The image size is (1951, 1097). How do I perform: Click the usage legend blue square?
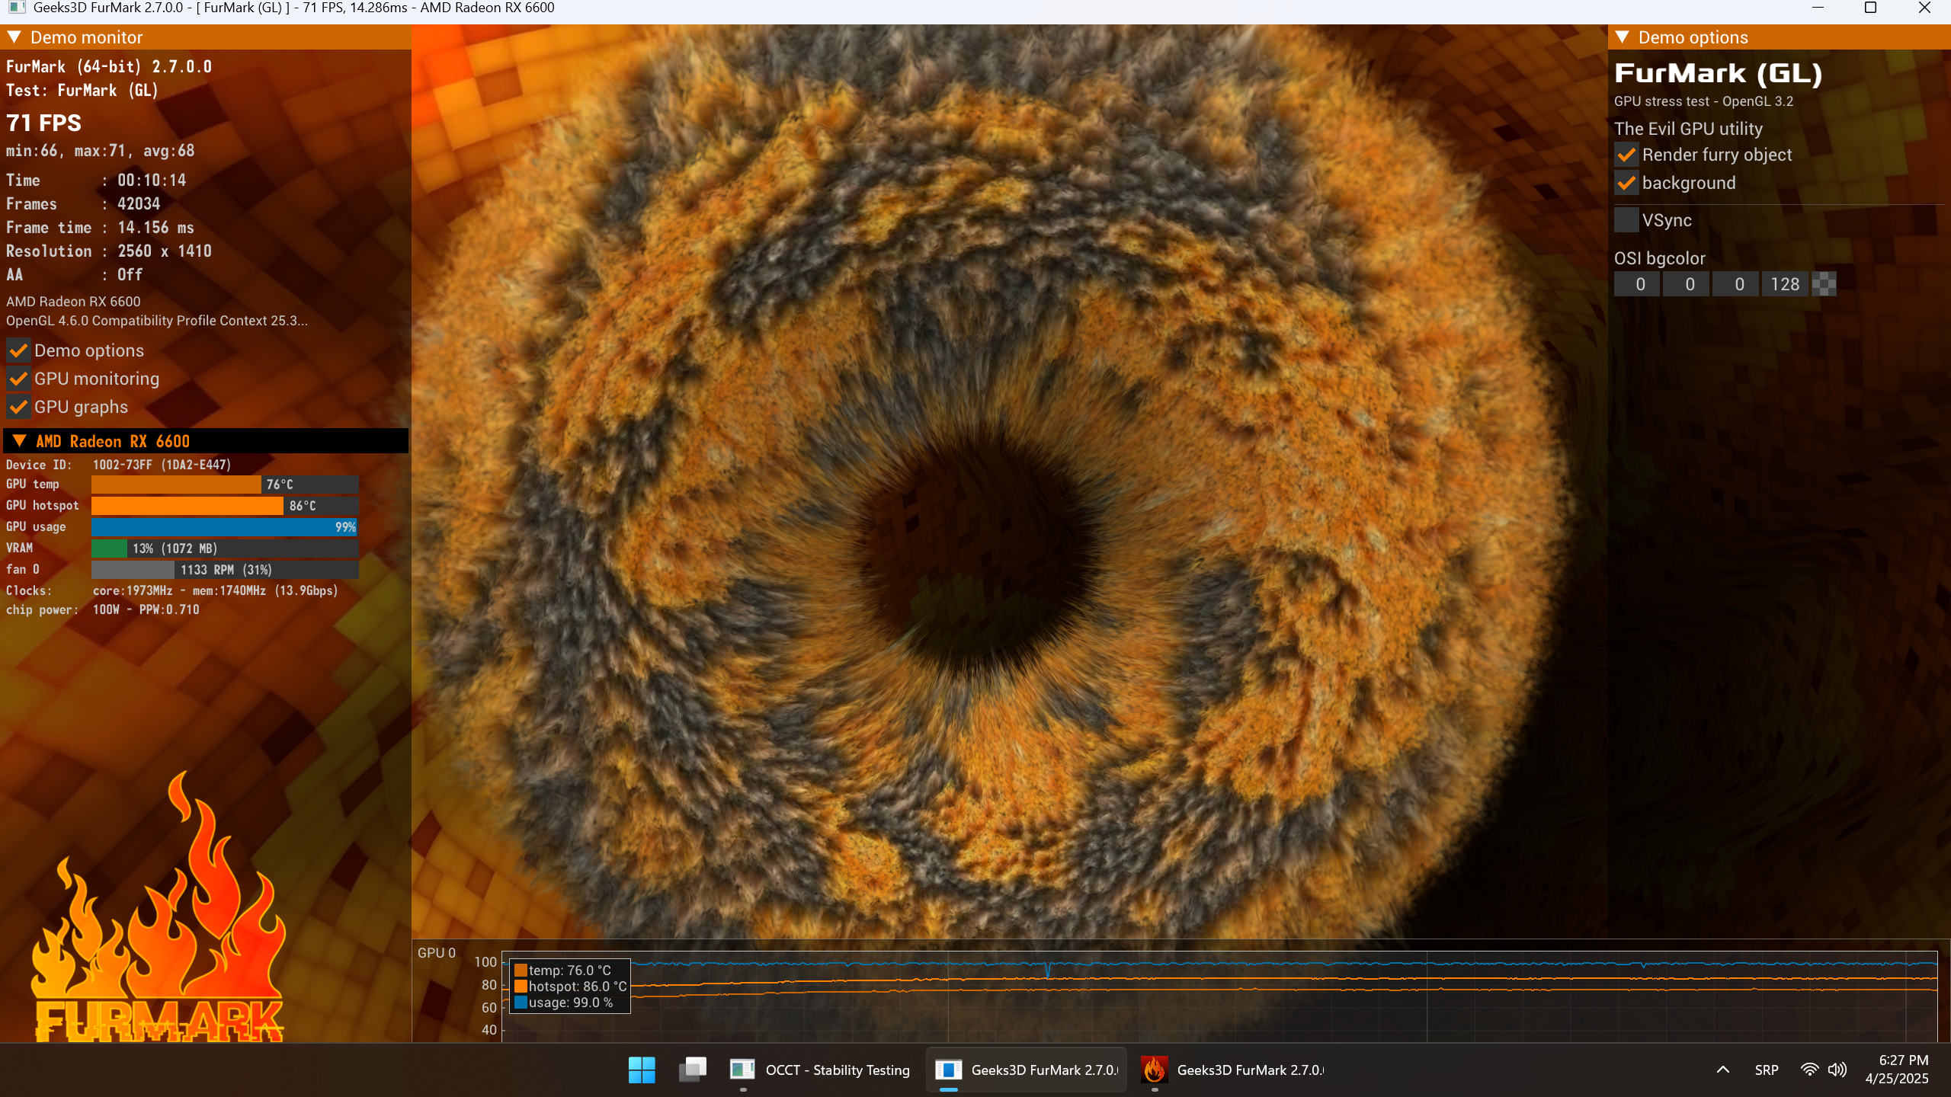coord(521,1003)
